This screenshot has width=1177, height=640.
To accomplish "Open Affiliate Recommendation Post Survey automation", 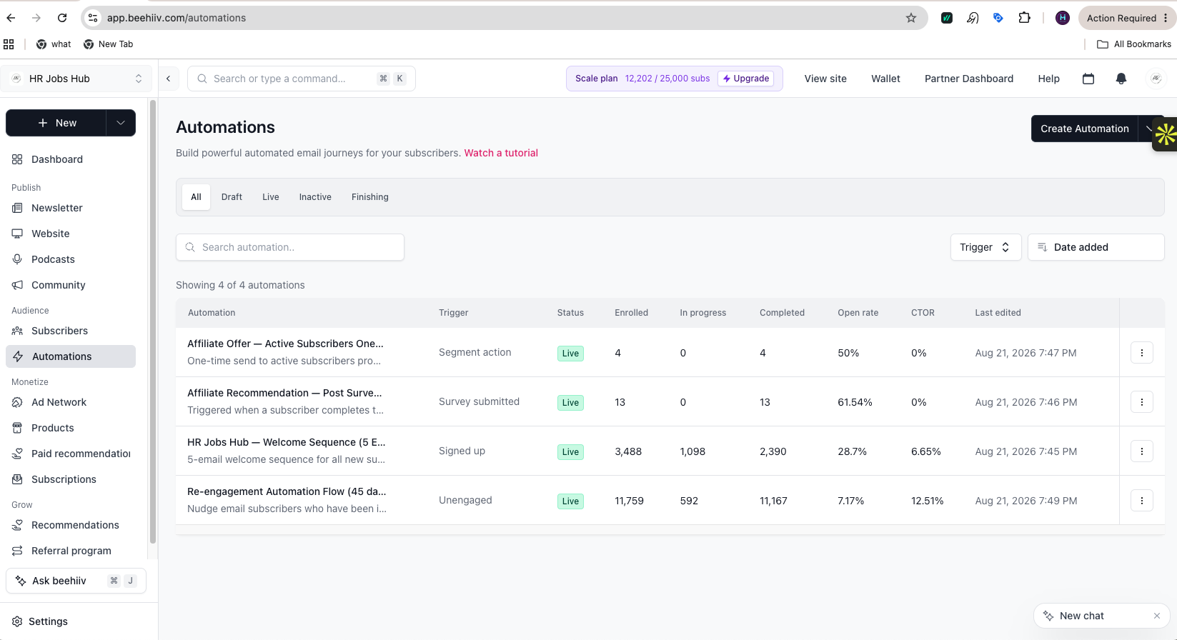I will pos(284,393).
